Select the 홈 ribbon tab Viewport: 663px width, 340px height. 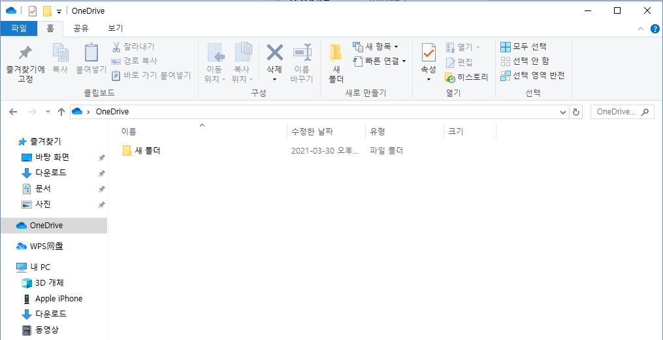[50, 28]
